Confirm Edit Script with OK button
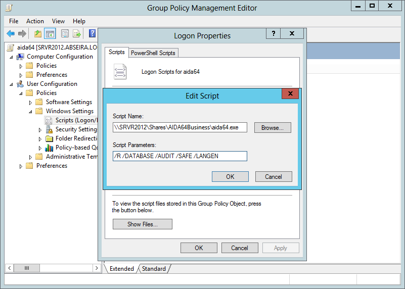Viewport: 405px width, 289px height. point(230,177)
